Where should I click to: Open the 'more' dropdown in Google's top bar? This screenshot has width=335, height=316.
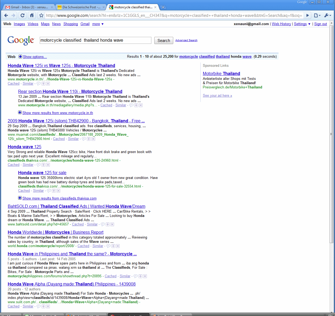98,24
